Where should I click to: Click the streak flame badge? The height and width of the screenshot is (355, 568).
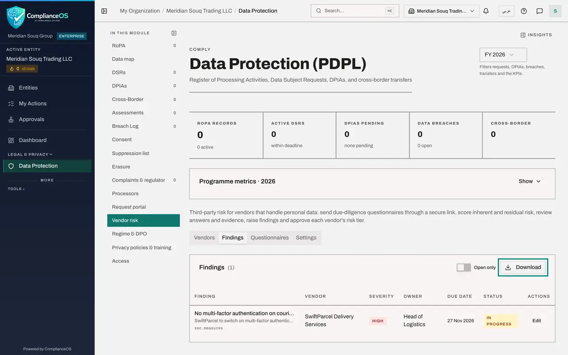tap(22, 69)
